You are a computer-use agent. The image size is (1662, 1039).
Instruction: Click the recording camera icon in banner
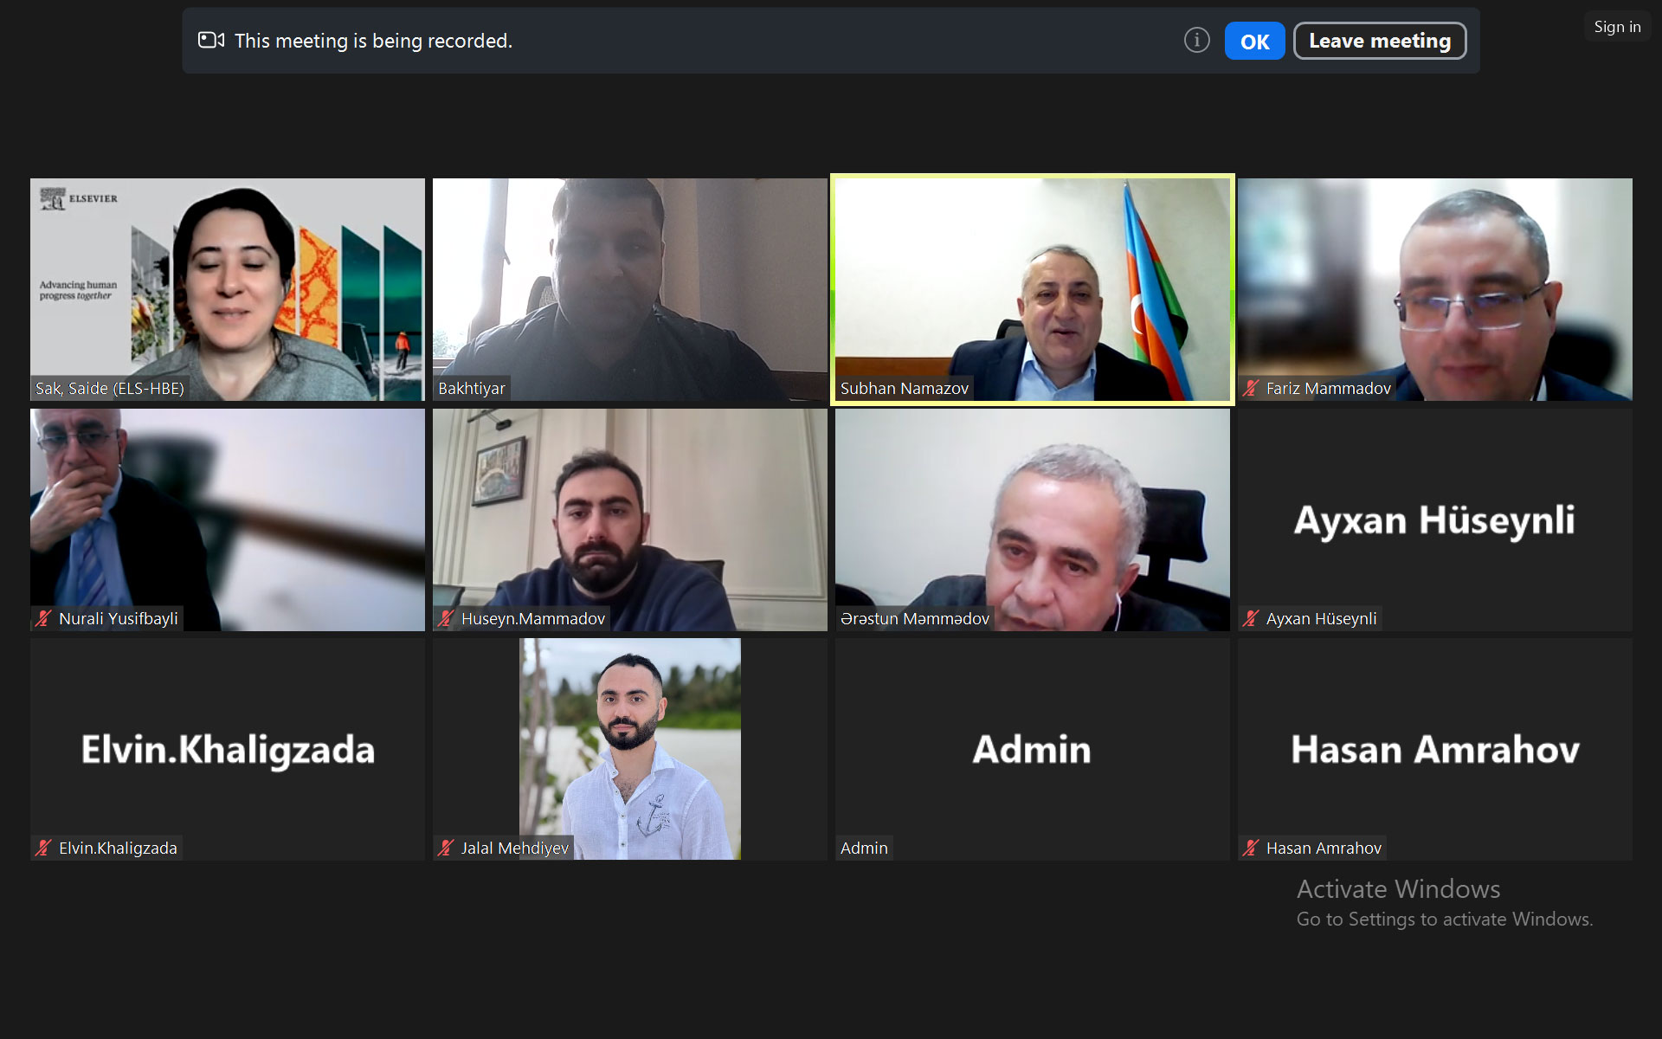211,40
